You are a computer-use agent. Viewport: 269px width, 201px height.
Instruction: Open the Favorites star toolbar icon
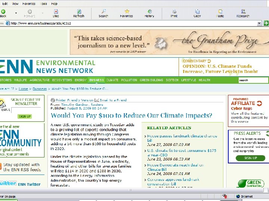(127, 12)
